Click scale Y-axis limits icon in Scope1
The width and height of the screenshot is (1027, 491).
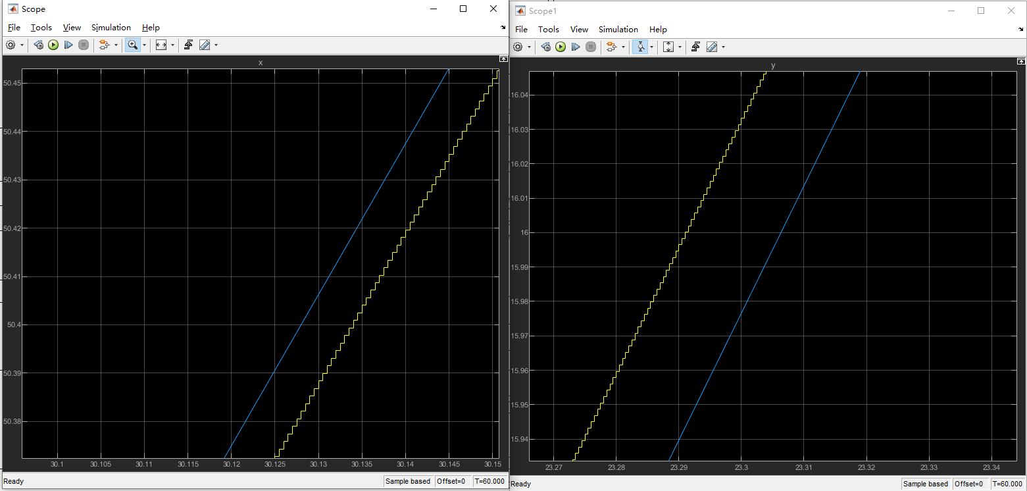(668, 47)
